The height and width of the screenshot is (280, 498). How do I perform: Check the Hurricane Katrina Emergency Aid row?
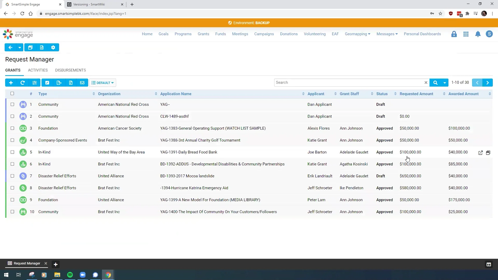[x=12, y=188]
